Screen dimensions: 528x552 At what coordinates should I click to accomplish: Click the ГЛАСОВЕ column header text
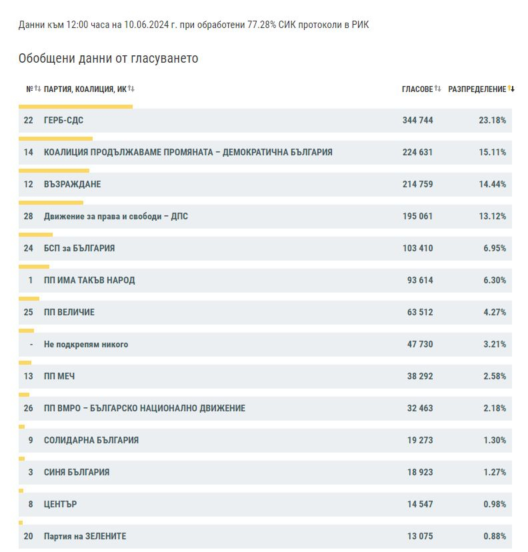[417, 89]
